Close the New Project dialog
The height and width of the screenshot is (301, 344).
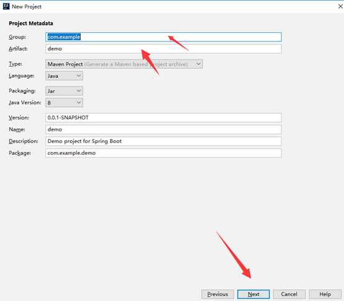click(x=340, y=6)
